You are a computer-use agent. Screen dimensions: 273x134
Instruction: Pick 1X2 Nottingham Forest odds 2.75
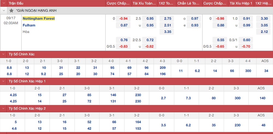coord(167,18)
